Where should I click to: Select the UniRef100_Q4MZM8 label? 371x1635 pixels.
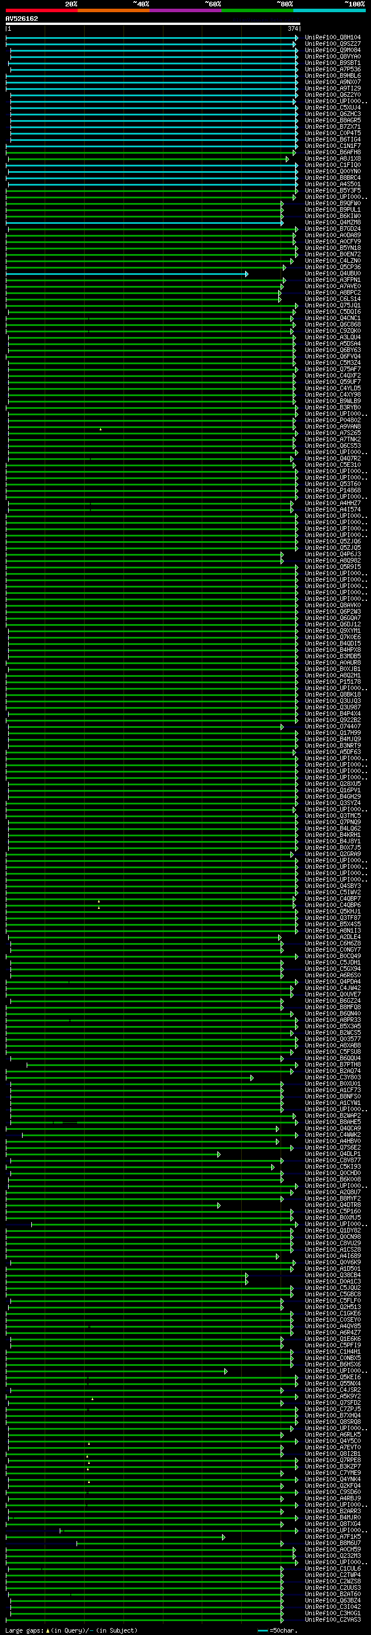pos(332,222)
